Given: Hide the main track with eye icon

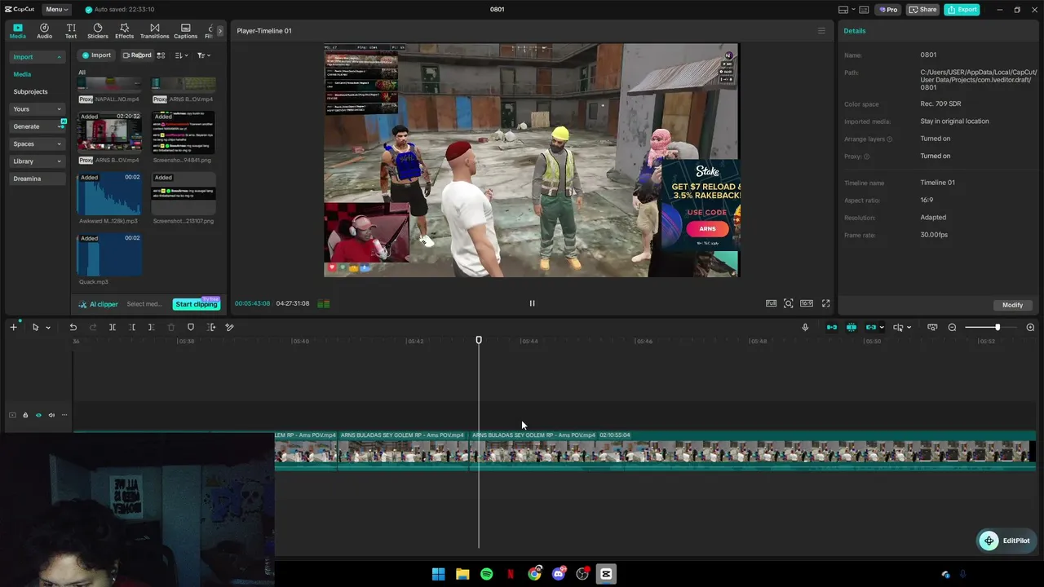Looking at the screenshot, I should pos(38,415).
